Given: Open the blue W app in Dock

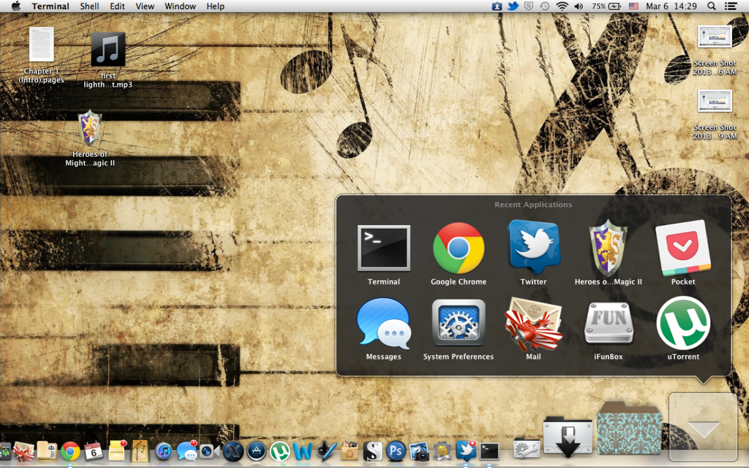Looking at the screenshot, I should (302, 452).
